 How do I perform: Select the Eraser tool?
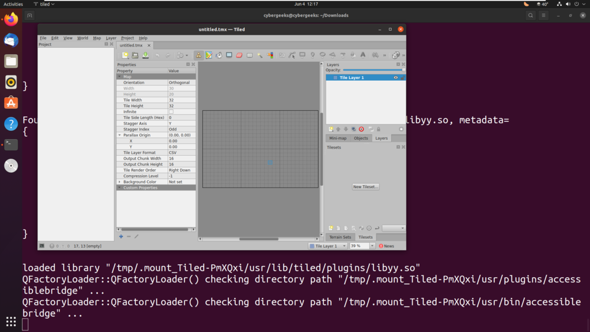pyautogui.click(x=239, y=55)
